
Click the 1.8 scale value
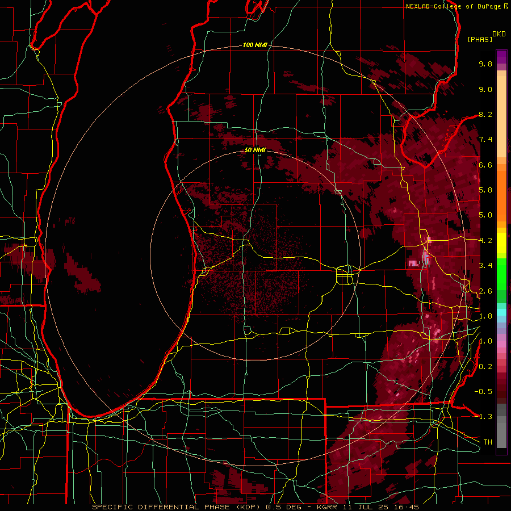coord(485,316)
